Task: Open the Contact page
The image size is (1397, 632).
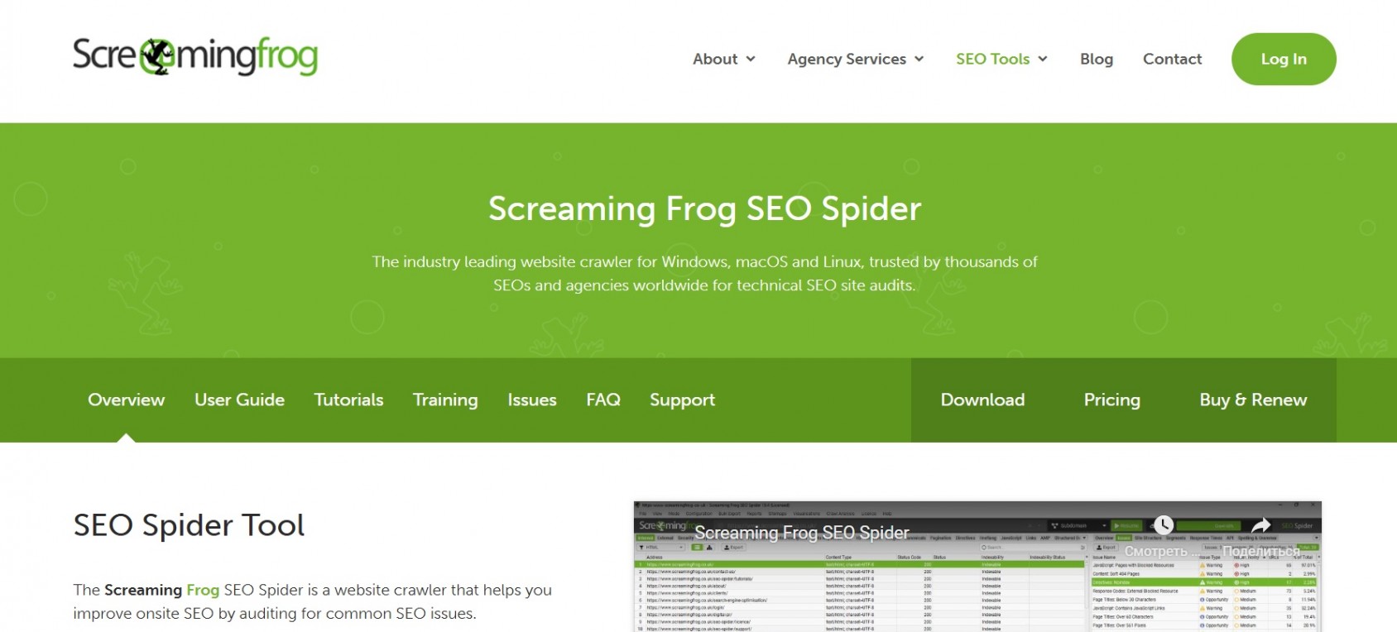Action: tap(1172, 59)
